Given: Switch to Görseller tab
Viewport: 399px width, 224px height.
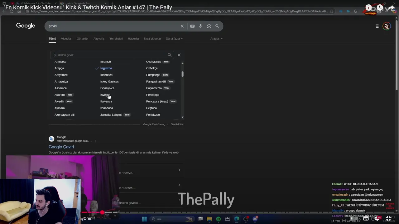Looking at the screenshot, I should click(x=83, y=39).
